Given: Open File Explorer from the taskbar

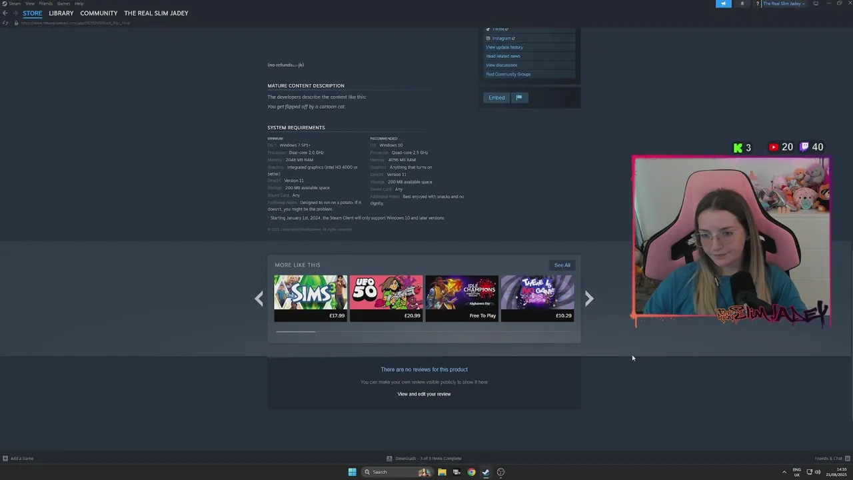Looking at the screenshot, I should [442, 472].
